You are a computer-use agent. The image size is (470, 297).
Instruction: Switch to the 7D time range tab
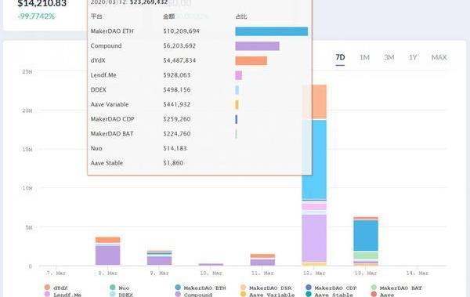[340, 57]
